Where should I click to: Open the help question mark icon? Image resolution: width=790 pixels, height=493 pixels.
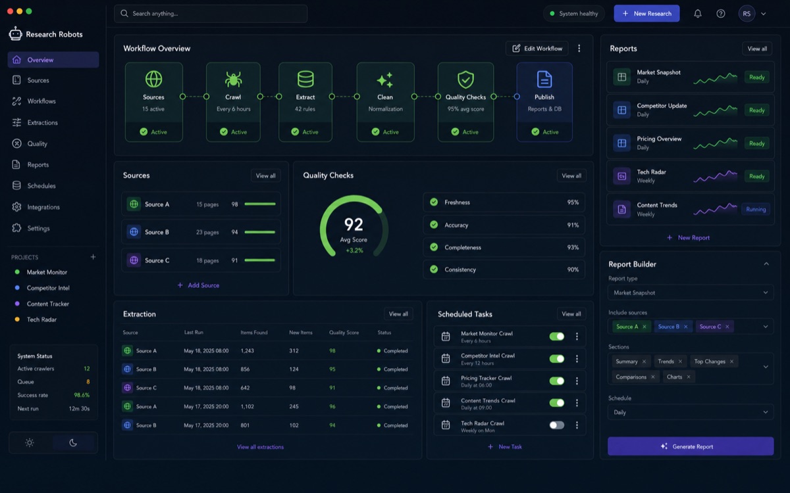[x=721, y=13]
